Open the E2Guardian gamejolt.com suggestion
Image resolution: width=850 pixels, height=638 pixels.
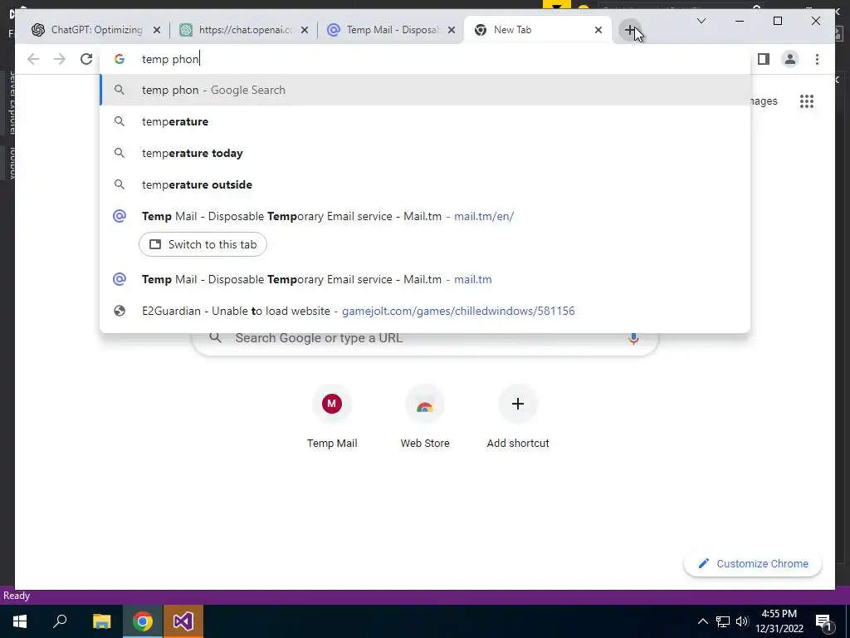click(x=425, y=311)
